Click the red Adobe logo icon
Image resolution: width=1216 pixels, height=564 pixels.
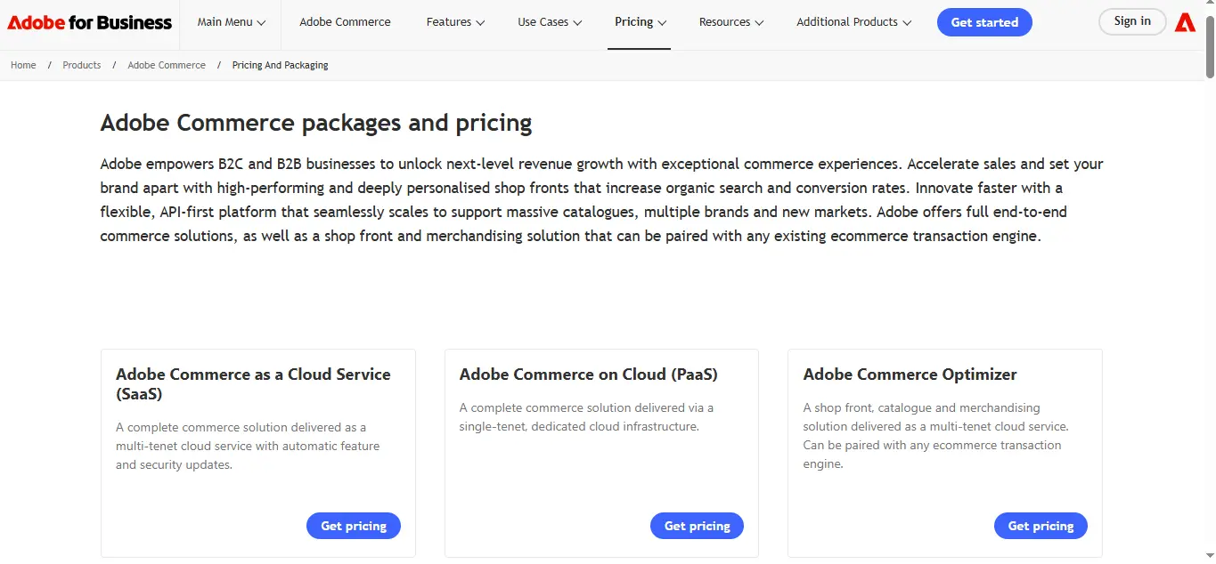pyautogui.click(x=1185, y=22)
